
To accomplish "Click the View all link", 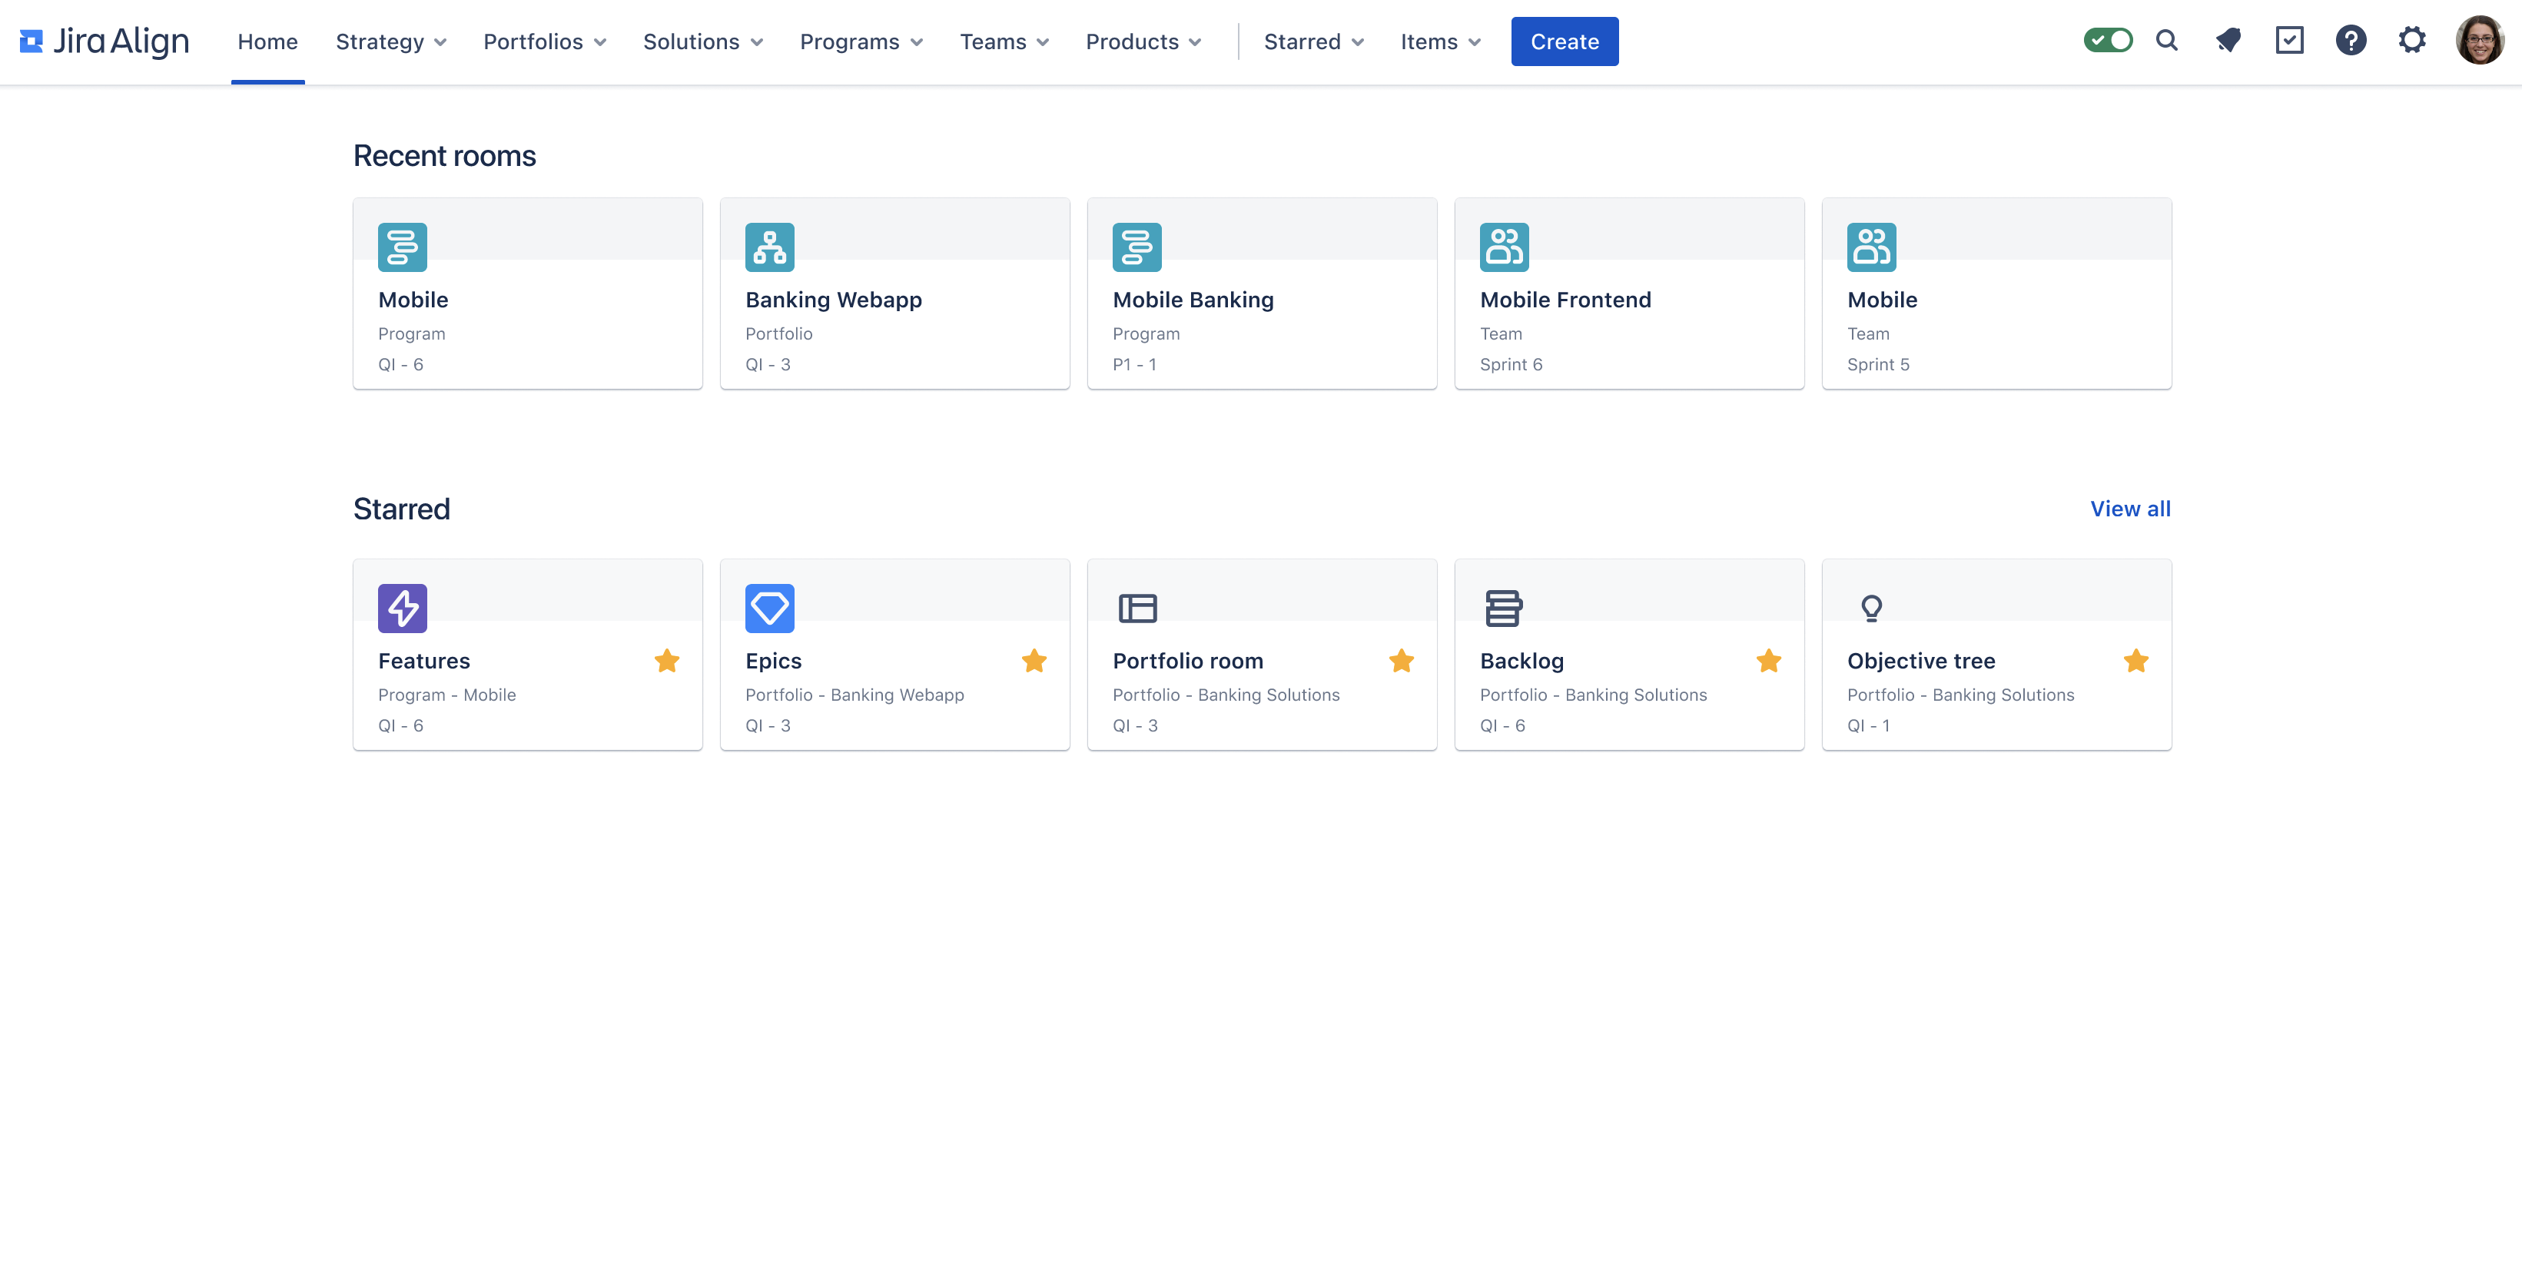I will point(2129,509).
